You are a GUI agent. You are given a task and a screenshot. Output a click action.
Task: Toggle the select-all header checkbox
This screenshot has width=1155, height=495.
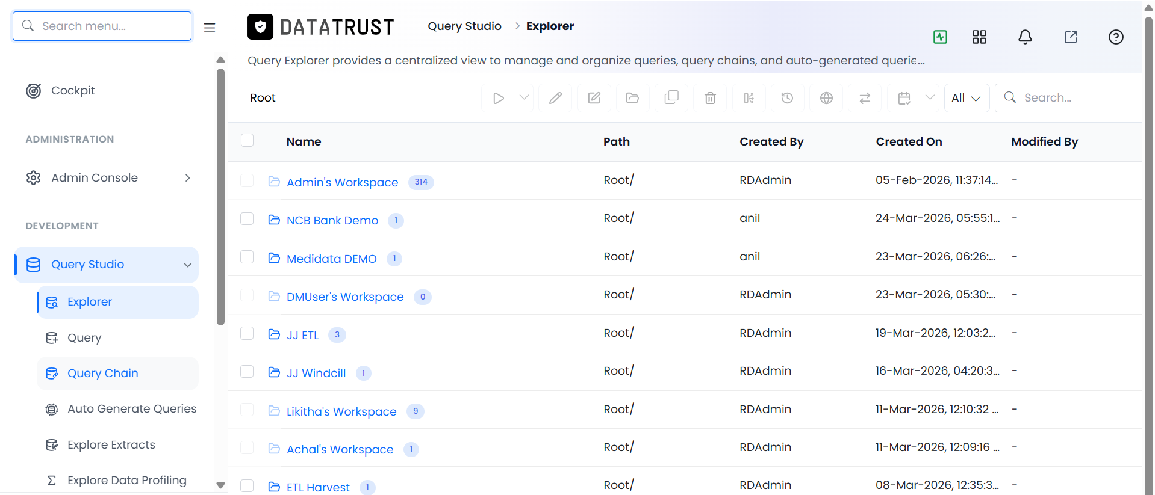pyautogui.click(x=247, y=140)
